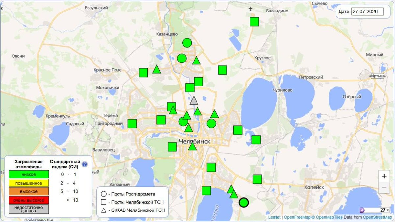Click the Чурилово map label
This screenshot has height=222, width=395.
coord(282,90)
